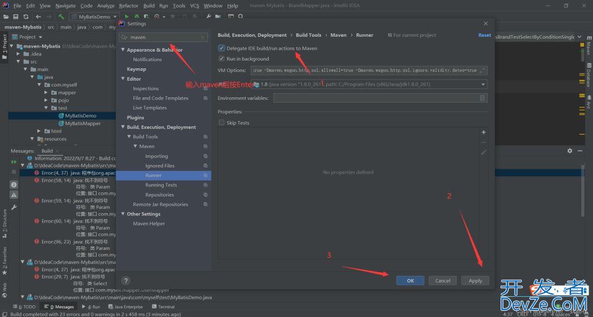Select MyBatisMapper in the project tree
This screenshot has height=317, width=593.
pyautogui.click(x=83, y=123)
